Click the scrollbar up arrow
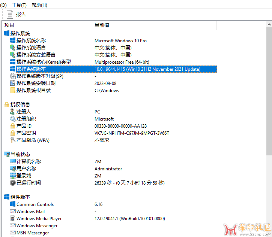272x237 pixels. [269, 25]
